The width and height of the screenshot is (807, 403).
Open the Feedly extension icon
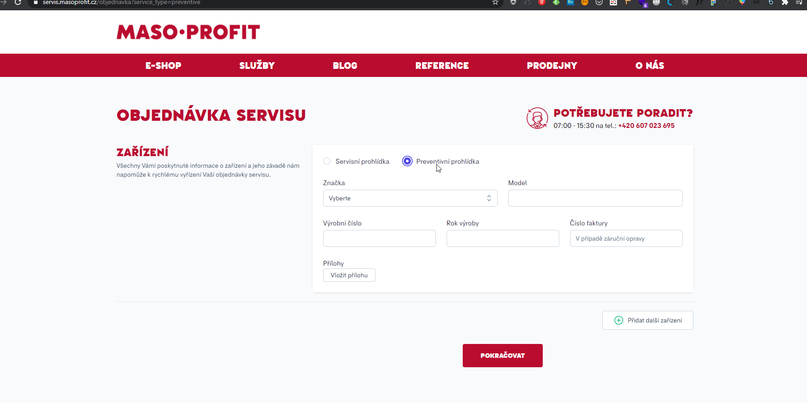coord(556,3)
